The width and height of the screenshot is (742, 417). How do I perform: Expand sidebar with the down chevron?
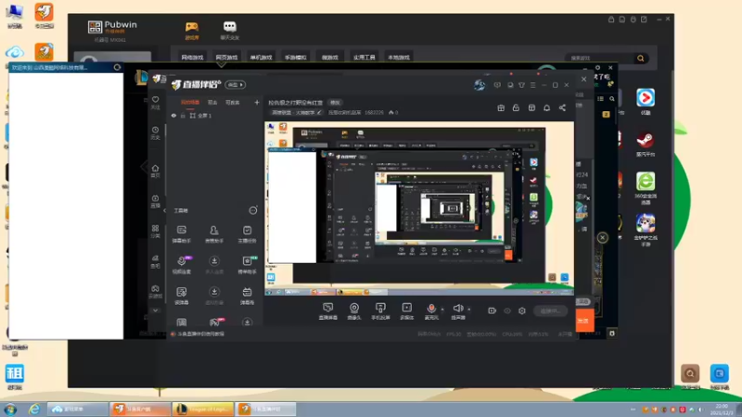pos(155,310)
